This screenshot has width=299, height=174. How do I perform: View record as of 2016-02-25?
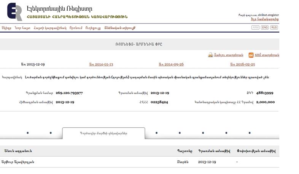point(242,65)
